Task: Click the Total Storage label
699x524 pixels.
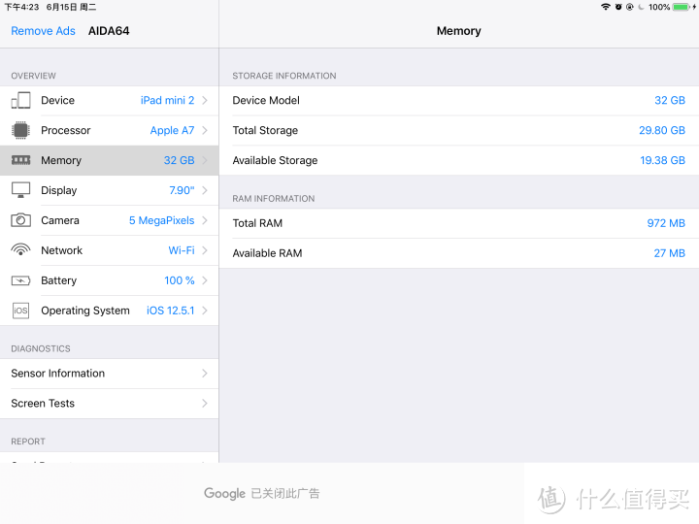Action: pos(265,130)
